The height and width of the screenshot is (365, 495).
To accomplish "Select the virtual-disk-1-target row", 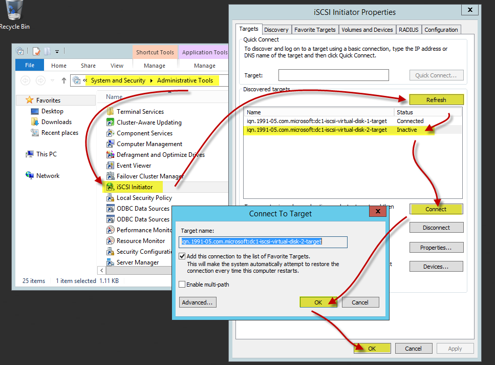I will 352,121.
